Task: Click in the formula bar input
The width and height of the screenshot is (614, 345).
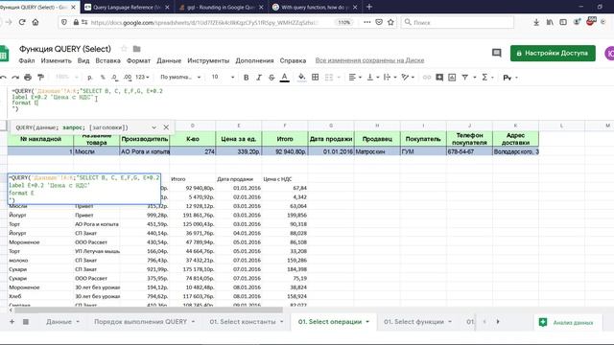Action: 309,103
